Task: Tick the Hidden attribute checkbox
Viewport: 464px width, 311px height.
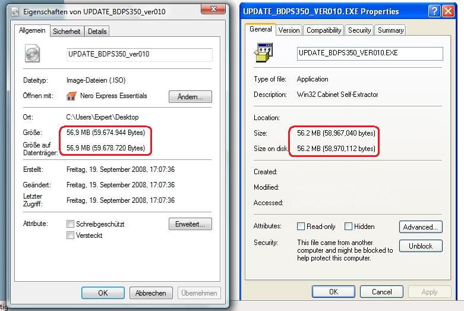Action: click(x=349, y=227)
